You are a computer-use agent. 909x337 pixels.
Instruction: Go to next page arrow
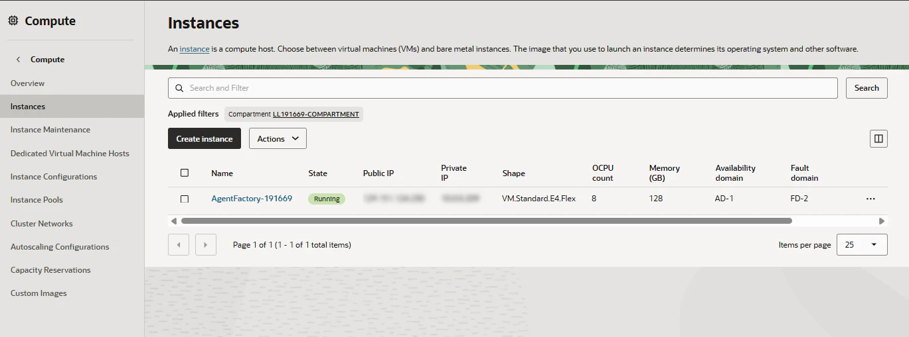click(x=206, y=245)
